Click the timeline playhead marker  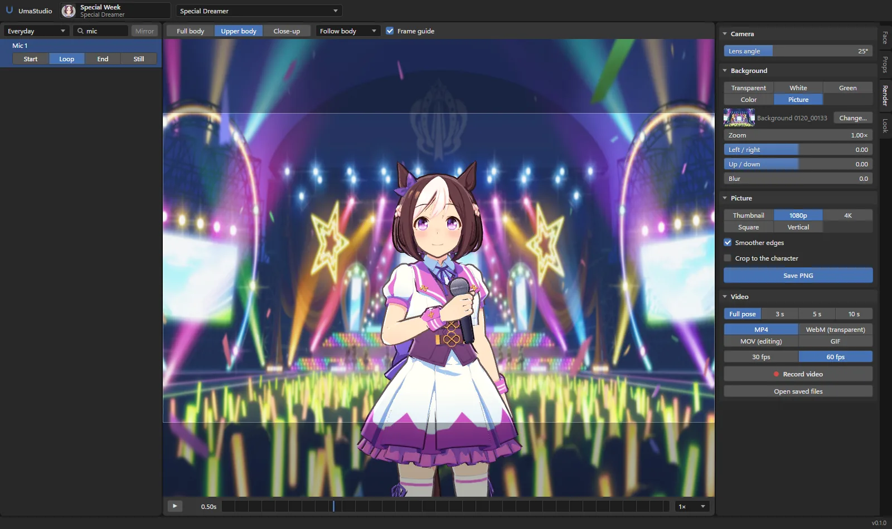click(333, 506)
